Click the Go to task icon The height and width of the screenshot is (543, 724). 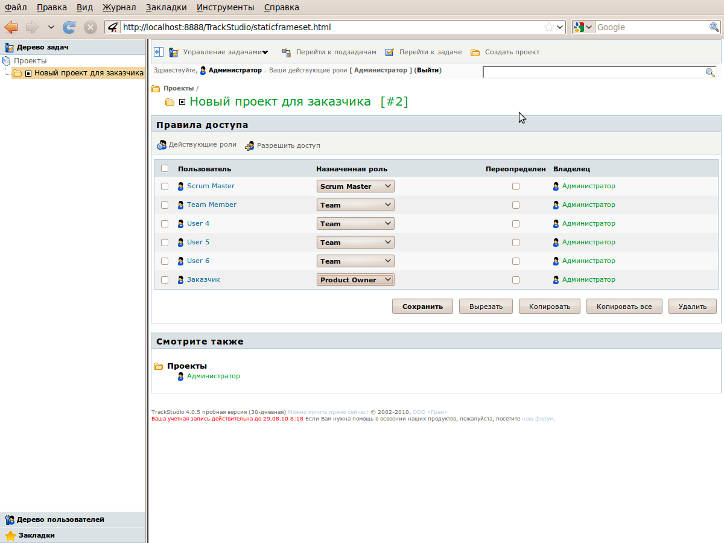(390, 52)
